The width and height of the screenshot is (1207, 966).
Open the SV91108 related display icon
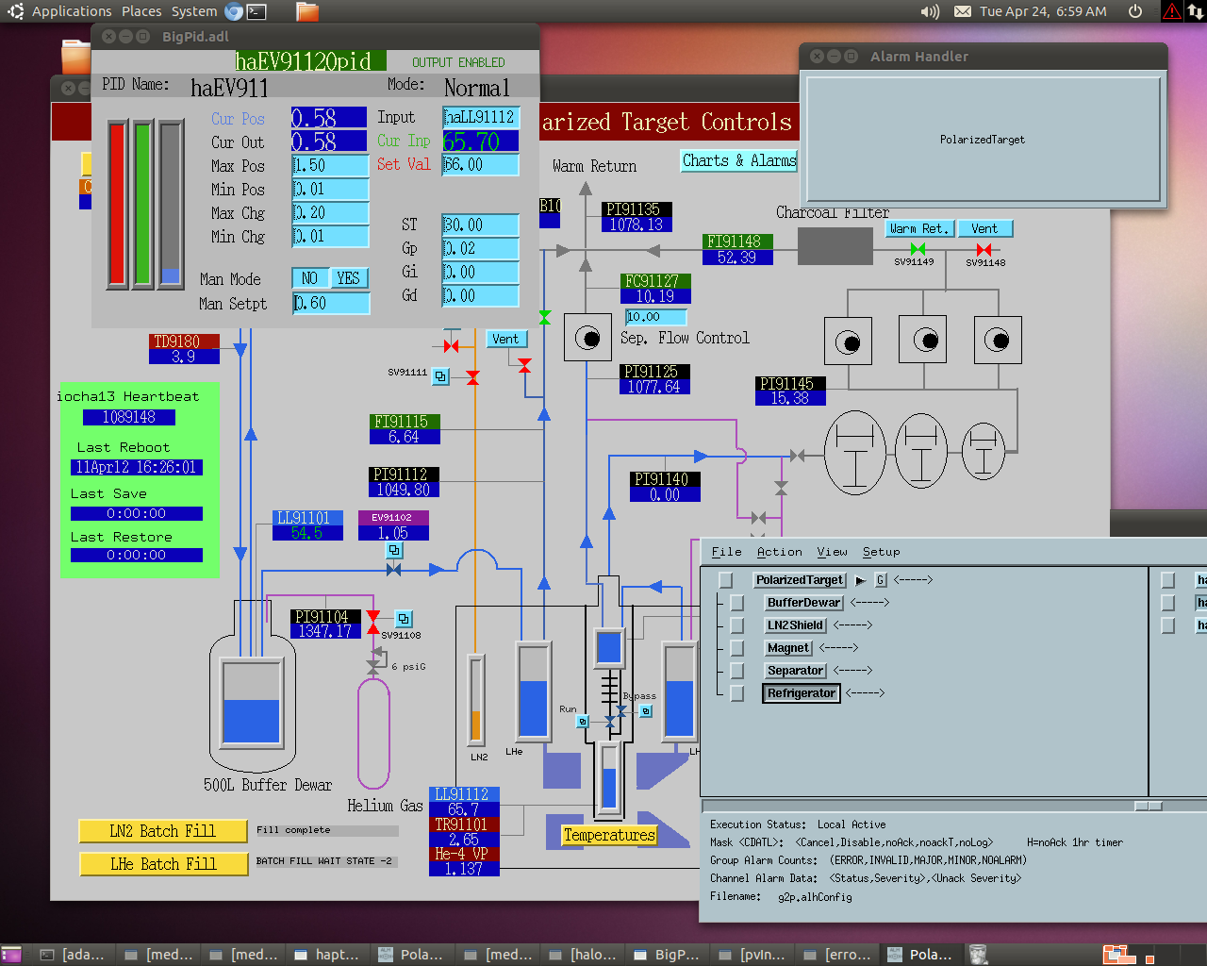[x=404, y=619]
